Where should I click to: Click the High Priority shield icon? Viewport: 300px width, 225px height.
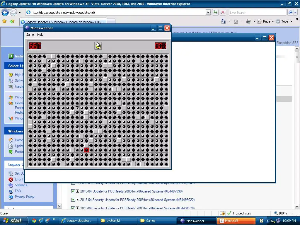pyautogui.click(x=11, y=75)
